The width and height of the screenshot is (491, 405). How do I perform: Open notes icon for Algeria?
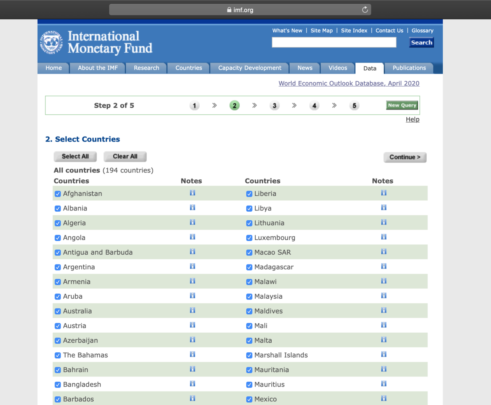tap(192, 222)
